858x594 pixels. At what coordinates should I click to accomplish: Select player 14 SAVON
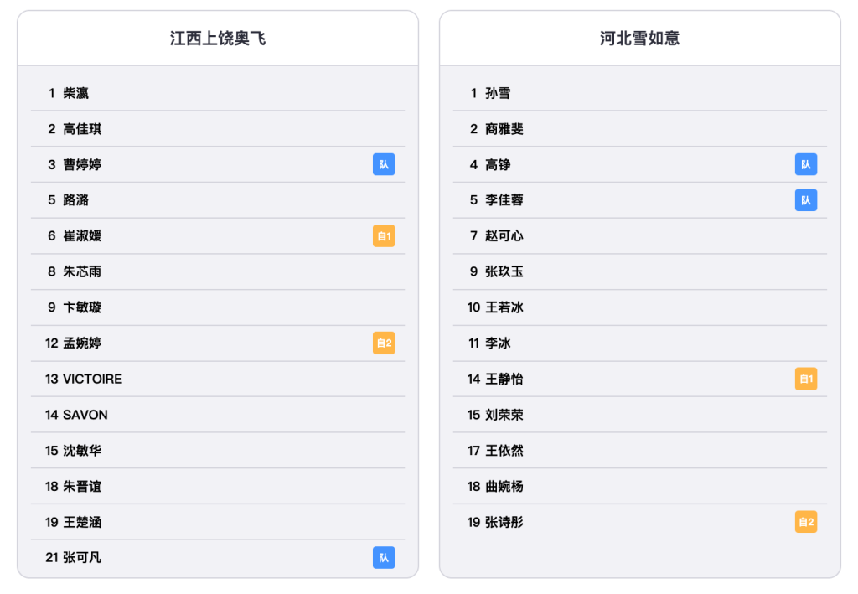click(218, 415)
